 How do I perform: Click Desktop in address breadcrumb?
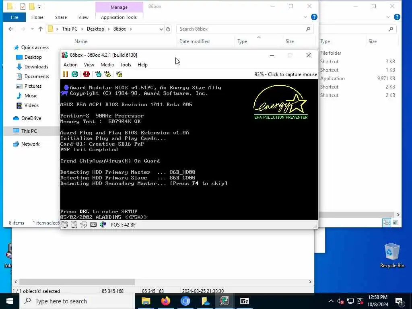pos(95,29)
